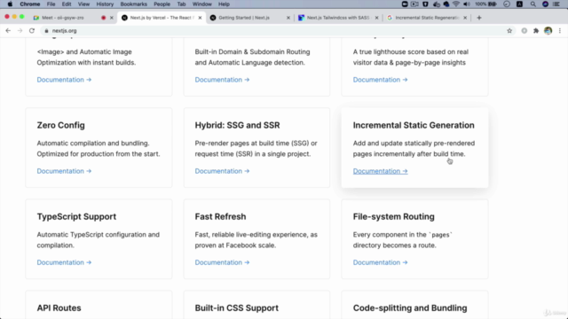Close the Getting Started tab
Image resolution: width=568 pixels, height=319 pixels.
pyautogui.click(x=288, y=18)
